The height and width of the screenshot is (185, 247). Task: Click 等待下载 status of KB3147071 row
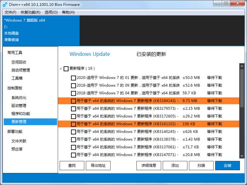[x=214, y=155]
